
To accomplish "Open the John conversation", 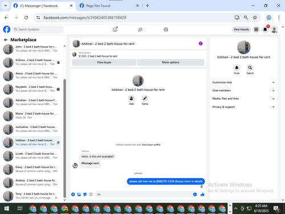I will click(x=31, y=49).
